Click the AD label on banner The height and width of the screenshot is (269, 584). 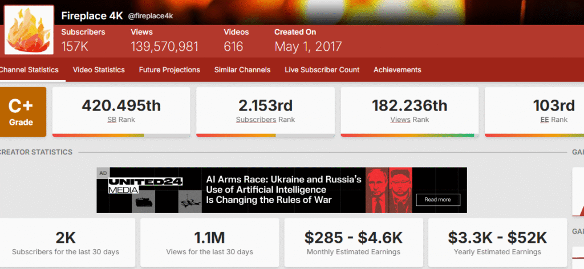pos(103,173)
